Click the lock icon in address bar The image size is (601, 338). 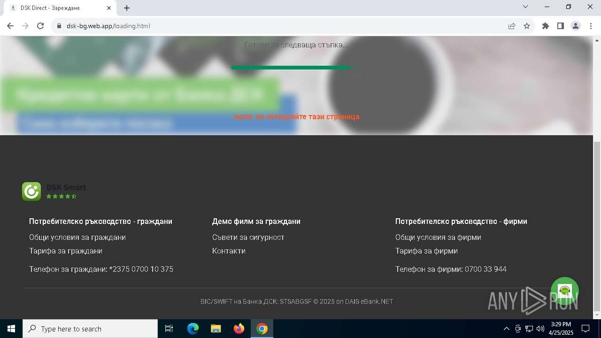click(x=59, y=26)
